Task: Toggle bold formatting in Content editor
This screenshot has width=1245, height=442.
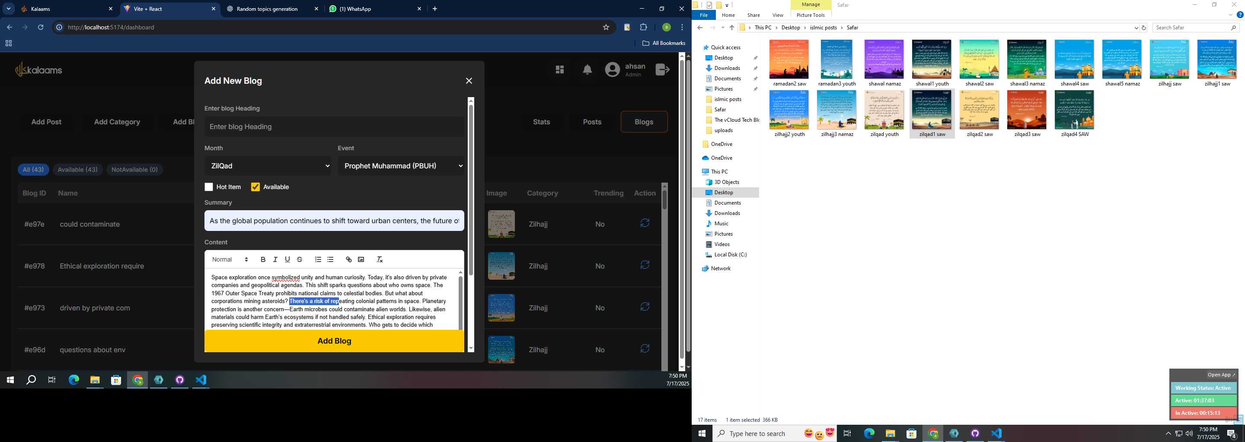Action: click(263, 259)
